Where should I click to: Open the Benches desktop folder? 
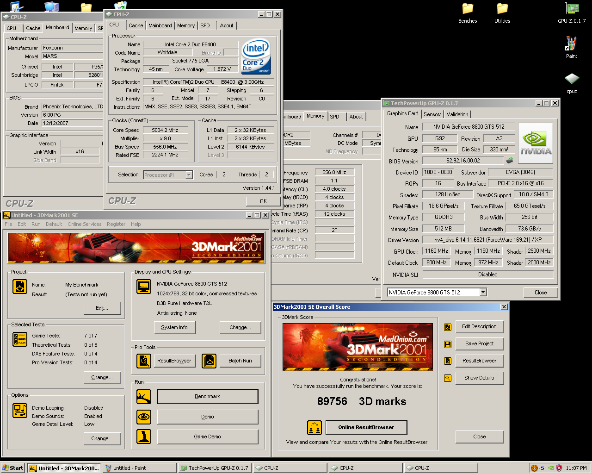[468, 12]
